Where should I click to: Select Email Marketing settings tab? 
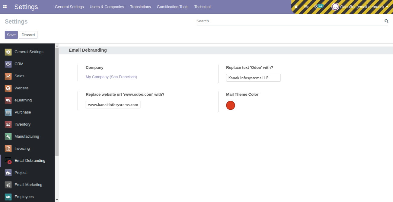(x=27, y=185)
